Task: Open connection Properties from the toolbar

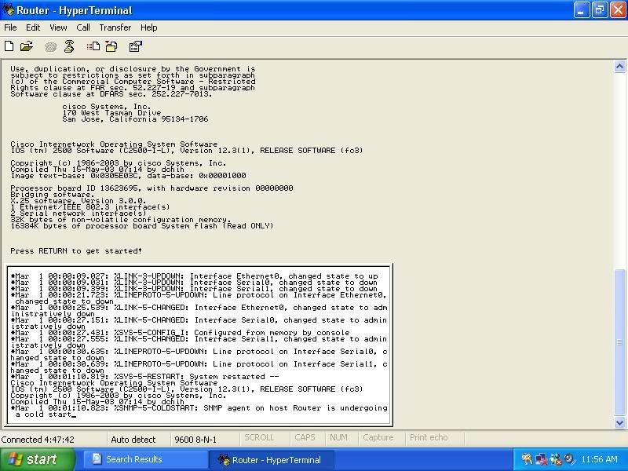Action: pyautogui.click(x=135, y=46)
